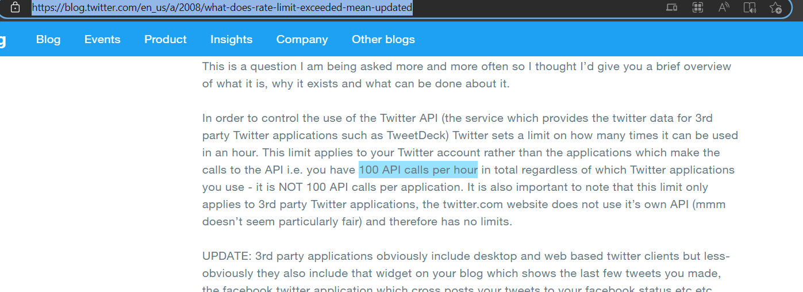Viewport: 803px width, 292px height.
Task: Open the Blog menu item
Action: (48, 39)
